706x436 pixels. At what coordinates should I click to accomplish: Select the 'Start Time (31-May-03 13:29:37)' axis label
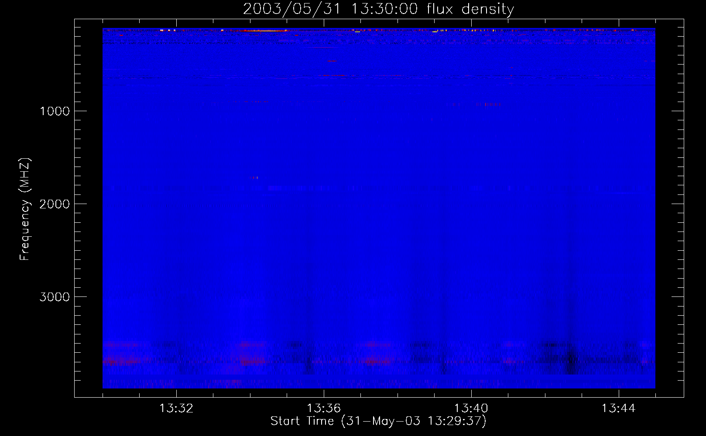coord(378,421)
